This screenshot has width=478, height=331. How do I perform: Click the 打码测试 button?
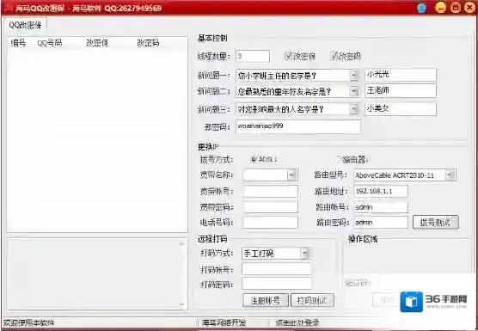point(312,301)
